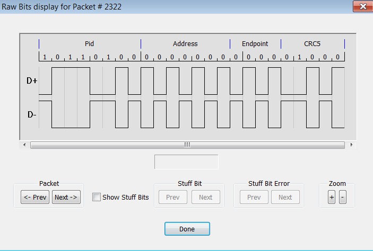Click the Stuff Bit Prev button
This screenshot has height=251, width=373.
coord(172,197)
